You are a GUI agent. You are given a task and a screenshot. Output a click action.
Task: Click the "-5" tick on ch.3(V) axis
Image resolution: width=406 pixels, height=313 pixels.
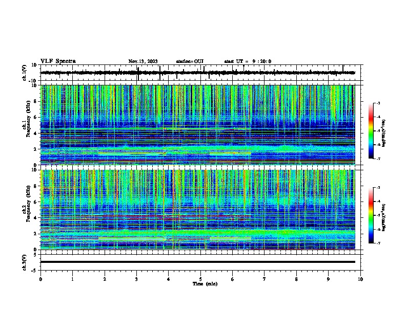pos(35,271)
